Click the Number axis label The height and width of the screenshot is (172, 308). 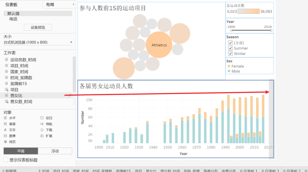tap(82, 118)
